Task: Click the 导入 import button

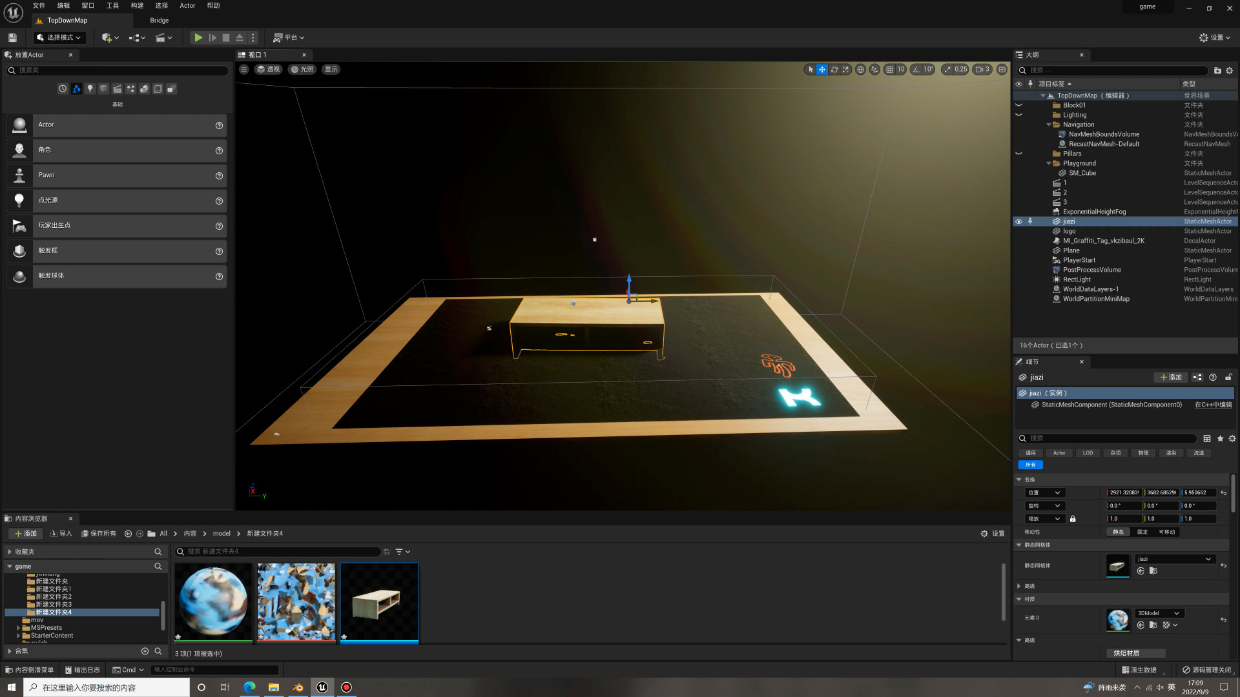Action: pos(61,534)
